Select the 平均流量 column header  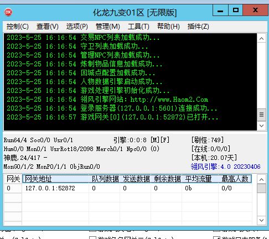click(x=200, y=179)
